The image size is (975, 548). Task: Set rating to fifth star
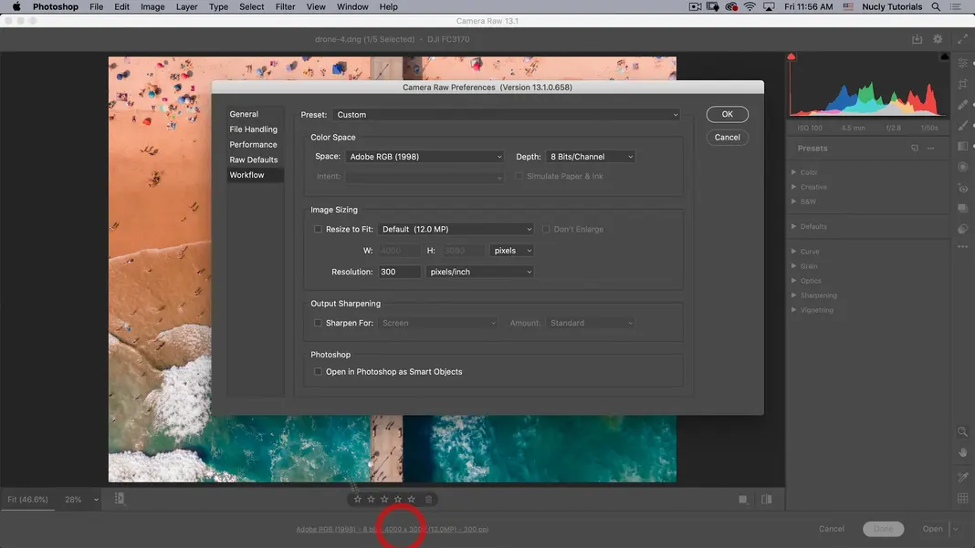(411, 499)
